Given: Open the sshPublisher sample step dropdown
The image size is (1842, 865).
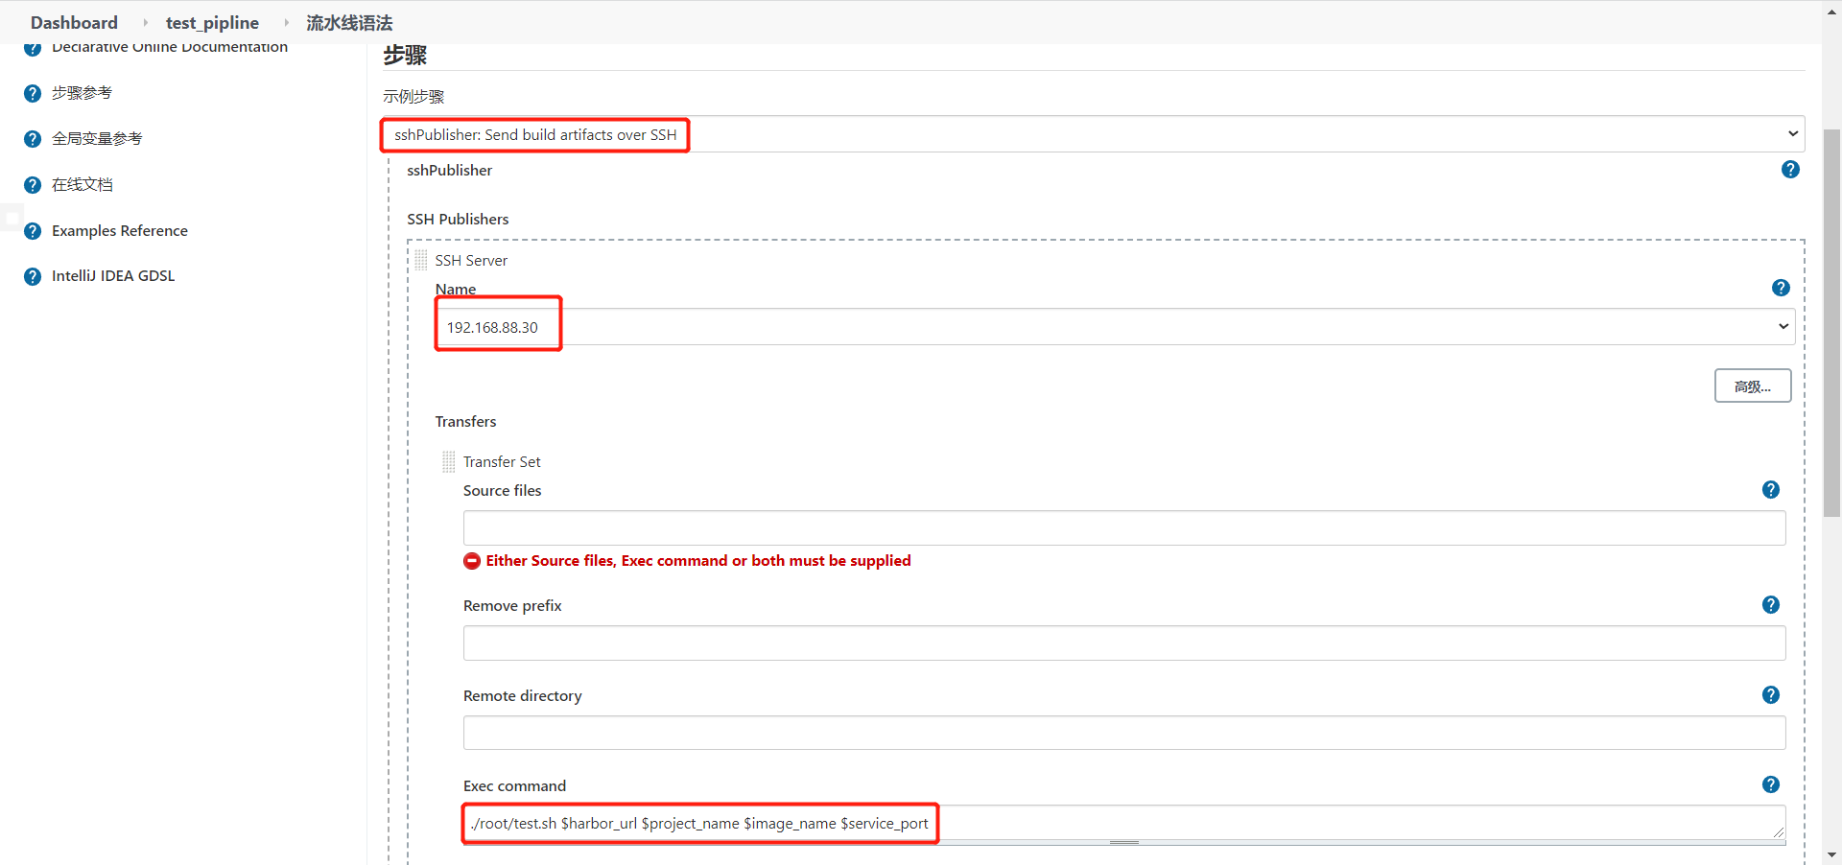Looking at the screenshot, I should pos(1094,134).
